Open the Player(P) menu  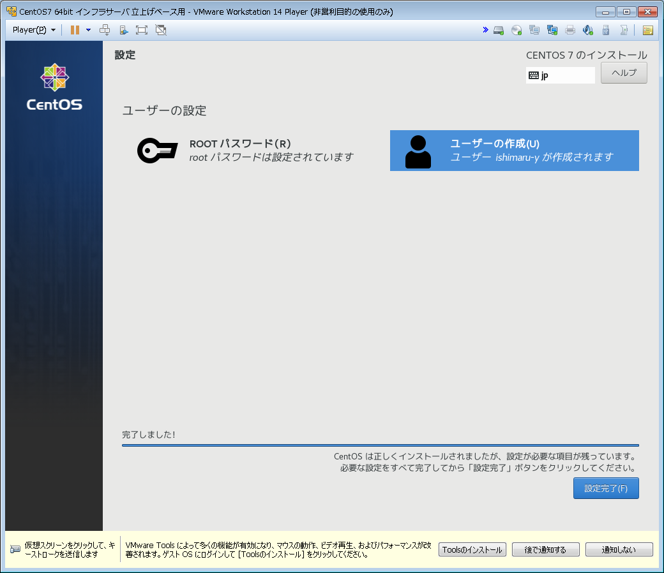tap(34, 30)
